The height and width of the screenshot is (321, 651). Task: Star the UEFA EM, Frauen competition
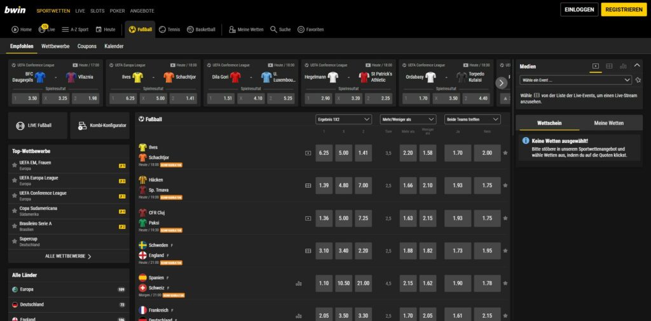coord(15,166)
